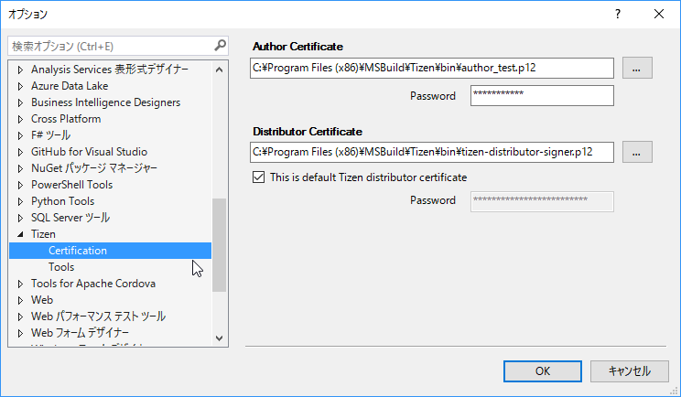The width and height of the screenshot is (681, 397).
Task: Select GitHub for Visual Studio label
Action: point(89,152)
